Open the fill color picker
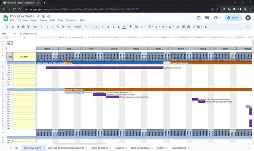The height and width of the screenshot is (151, 254). (131, 27)
